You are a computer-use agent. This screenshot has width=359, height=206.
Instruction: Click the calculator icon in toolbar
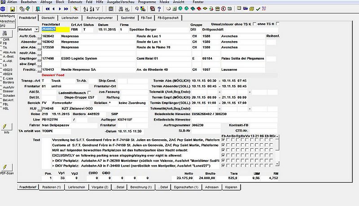[x=111, y=9]
